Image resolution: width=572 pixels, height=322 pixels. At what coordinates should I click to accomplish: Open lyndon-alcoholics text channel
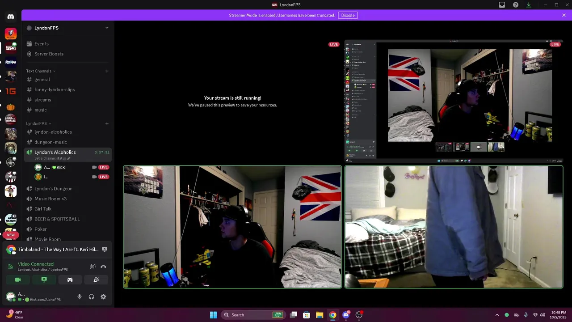pyautogui.click(x=68, y=132)
